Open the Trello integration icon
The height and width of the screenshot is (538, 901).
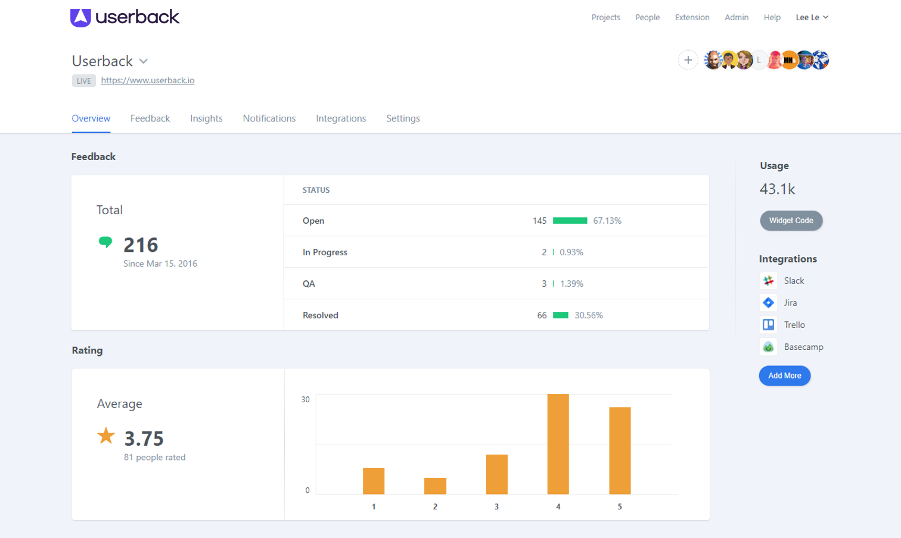point(768,325)
